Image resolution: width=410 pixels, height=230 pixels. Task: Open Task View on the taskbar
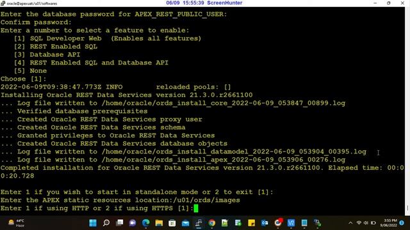[120, 223]
